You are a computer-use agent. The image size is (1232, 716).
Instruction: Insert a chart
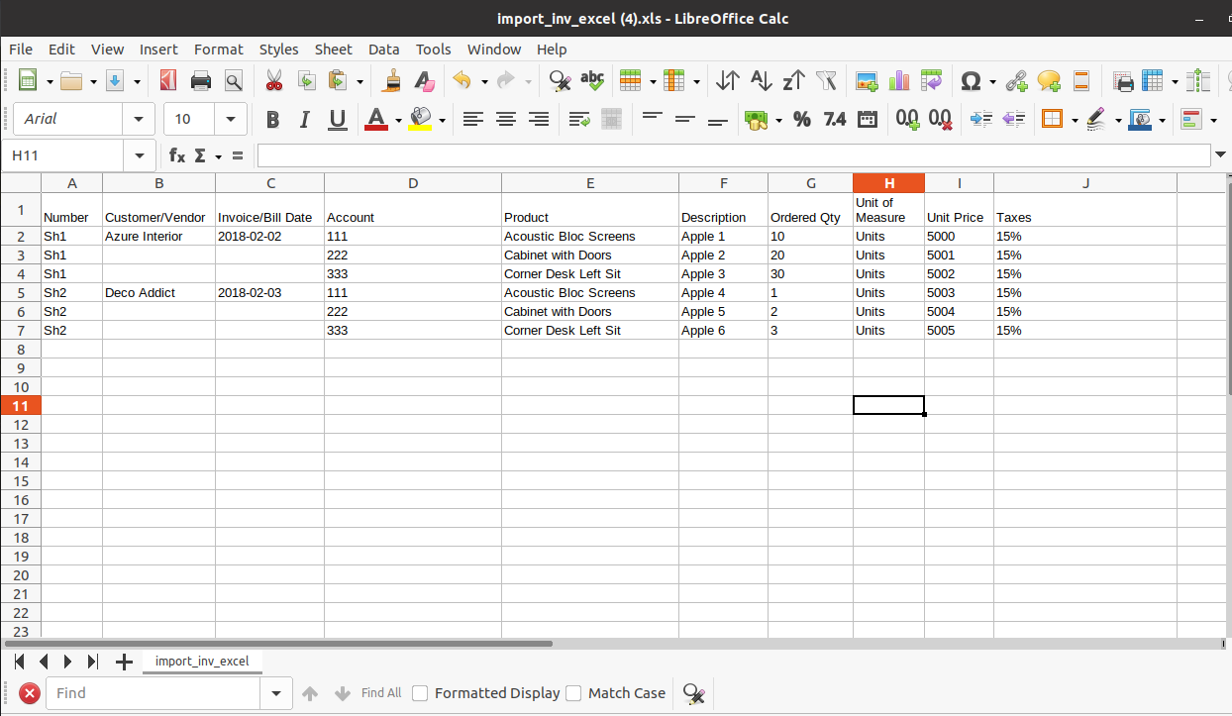pos(899,81)
